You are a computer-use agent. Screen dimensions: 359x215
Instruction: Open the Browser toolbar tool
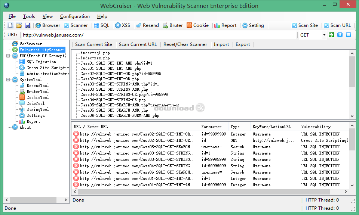pos(48,25)
